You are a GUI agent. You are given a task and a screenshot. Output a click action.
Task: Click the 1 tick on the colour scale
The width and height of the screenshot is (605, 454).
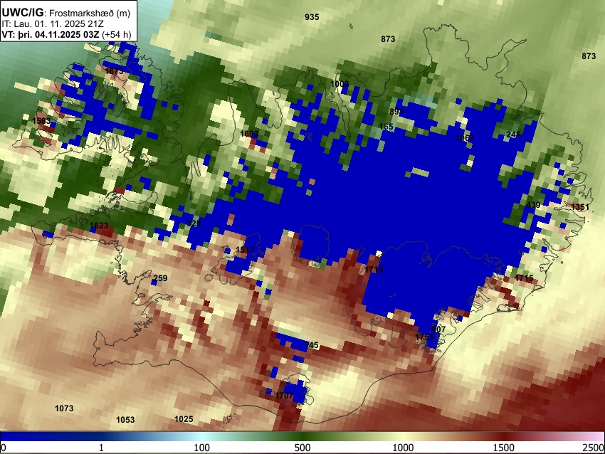[101, 448]
